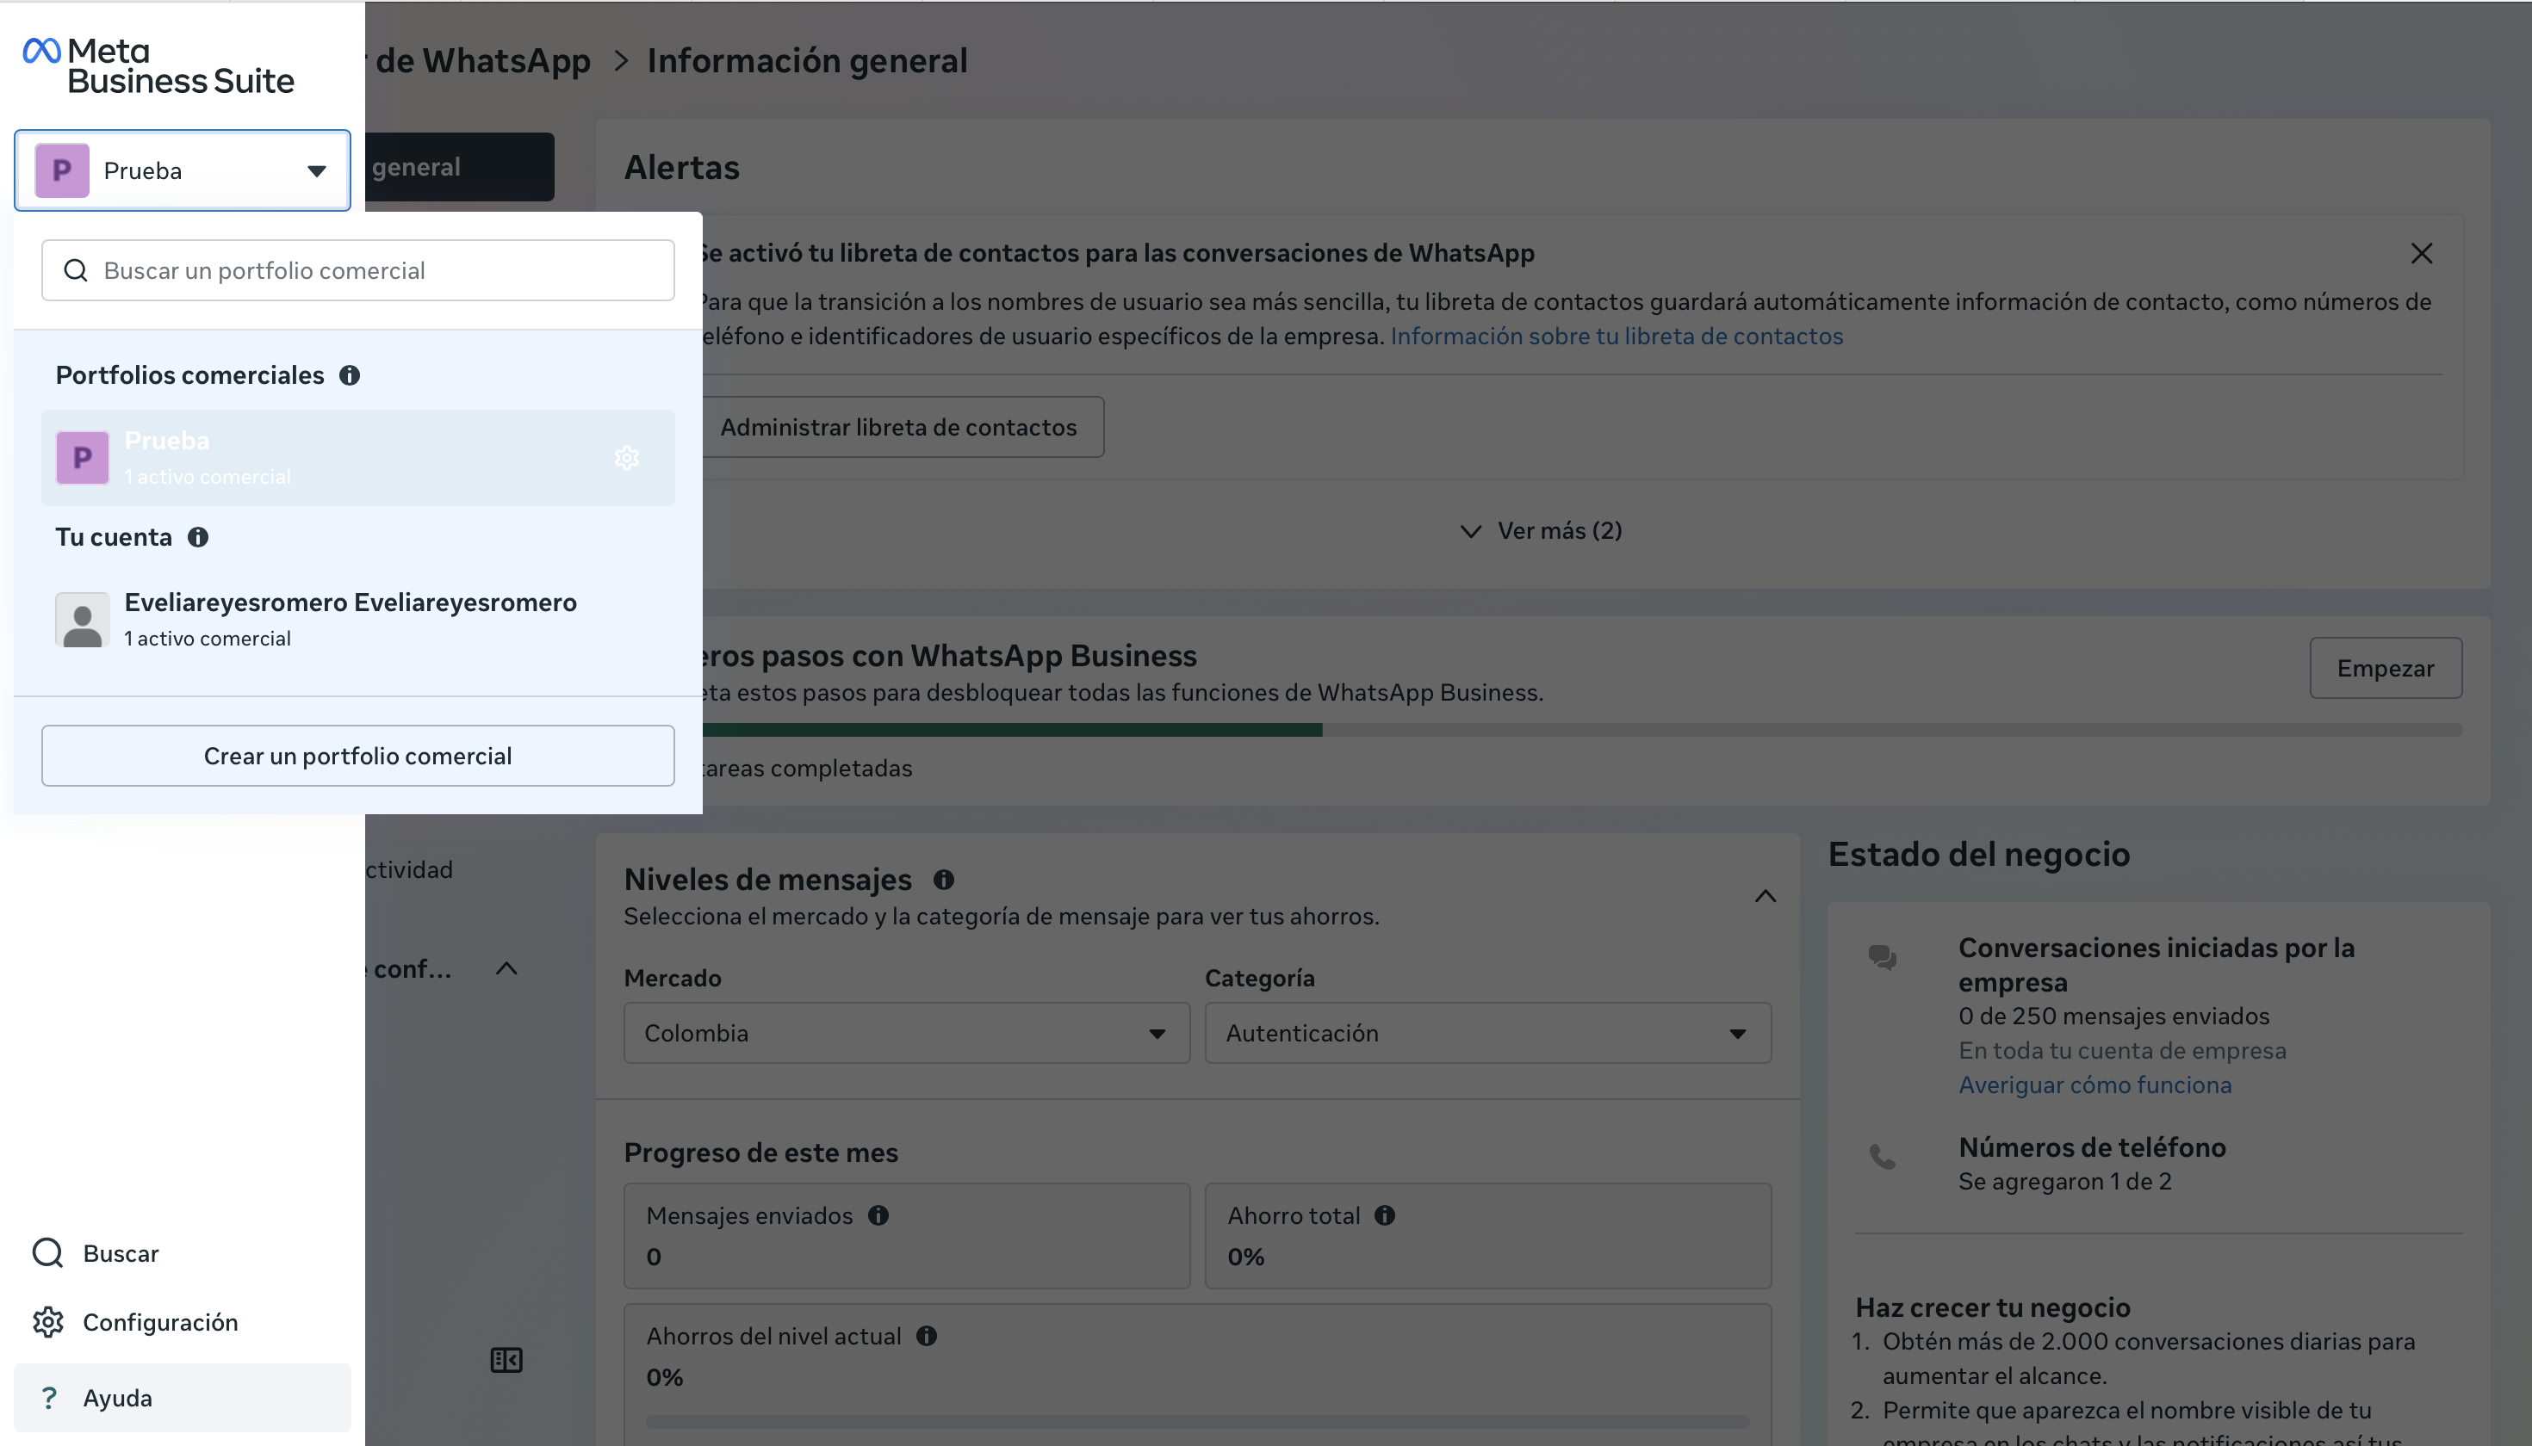Click the Buscar un portfolio comercial field

(357, 270)
